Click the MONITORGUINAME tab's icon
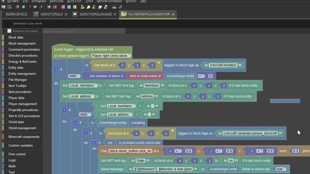Image resolution: width=310 pixels, height=174 pixels. pos(75,14)
